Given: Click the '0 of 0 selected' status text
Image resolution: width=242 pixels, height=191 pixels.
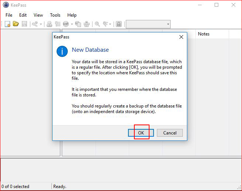Looking at the screenshot, I should pyautogui.click(x=15, y=187).
